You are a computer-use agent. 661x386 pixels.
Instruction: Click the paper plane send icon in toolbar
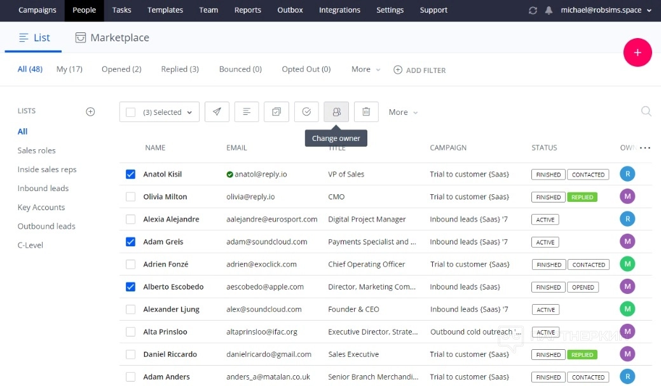click(217, 112)
